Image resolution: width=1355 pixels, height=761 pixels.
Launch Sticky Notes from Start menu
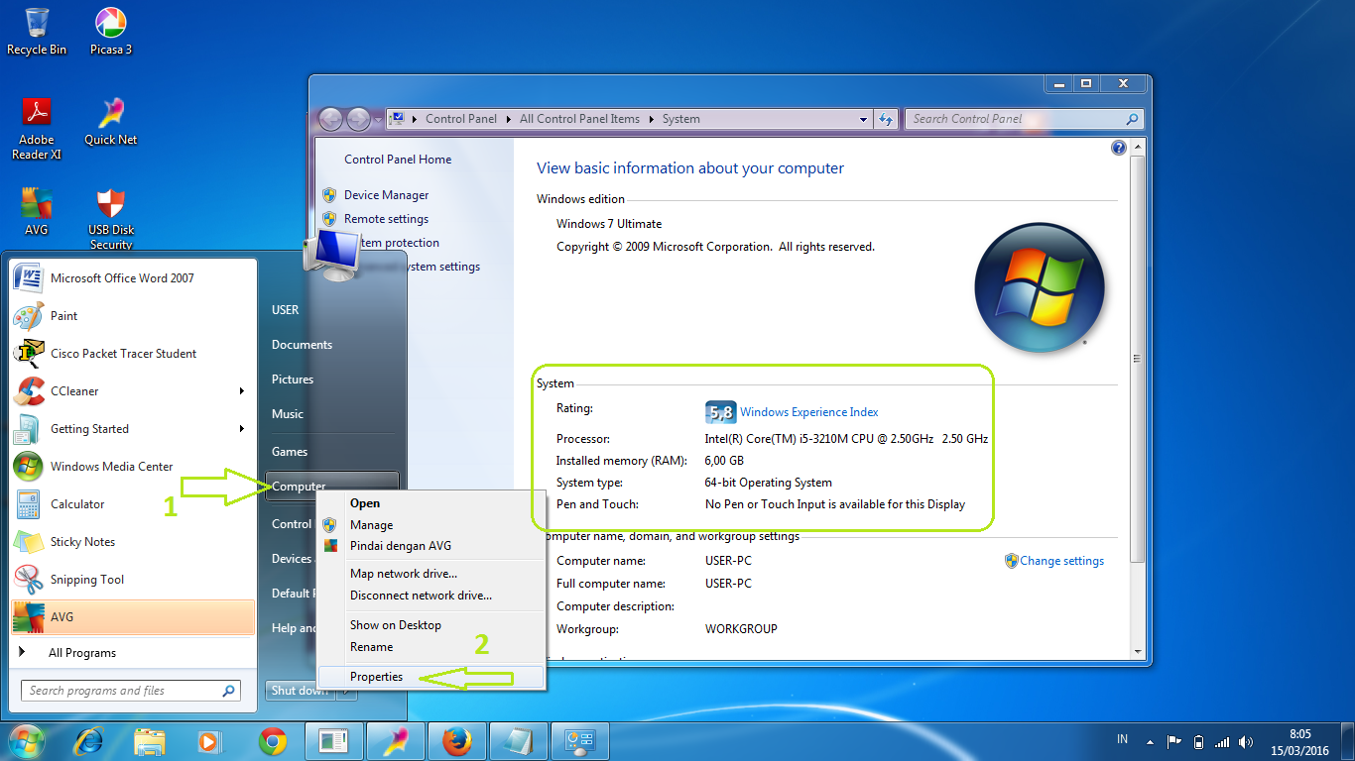[133, 542]
